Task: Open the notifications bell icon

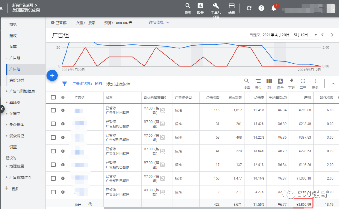Action: coord(273,8)
